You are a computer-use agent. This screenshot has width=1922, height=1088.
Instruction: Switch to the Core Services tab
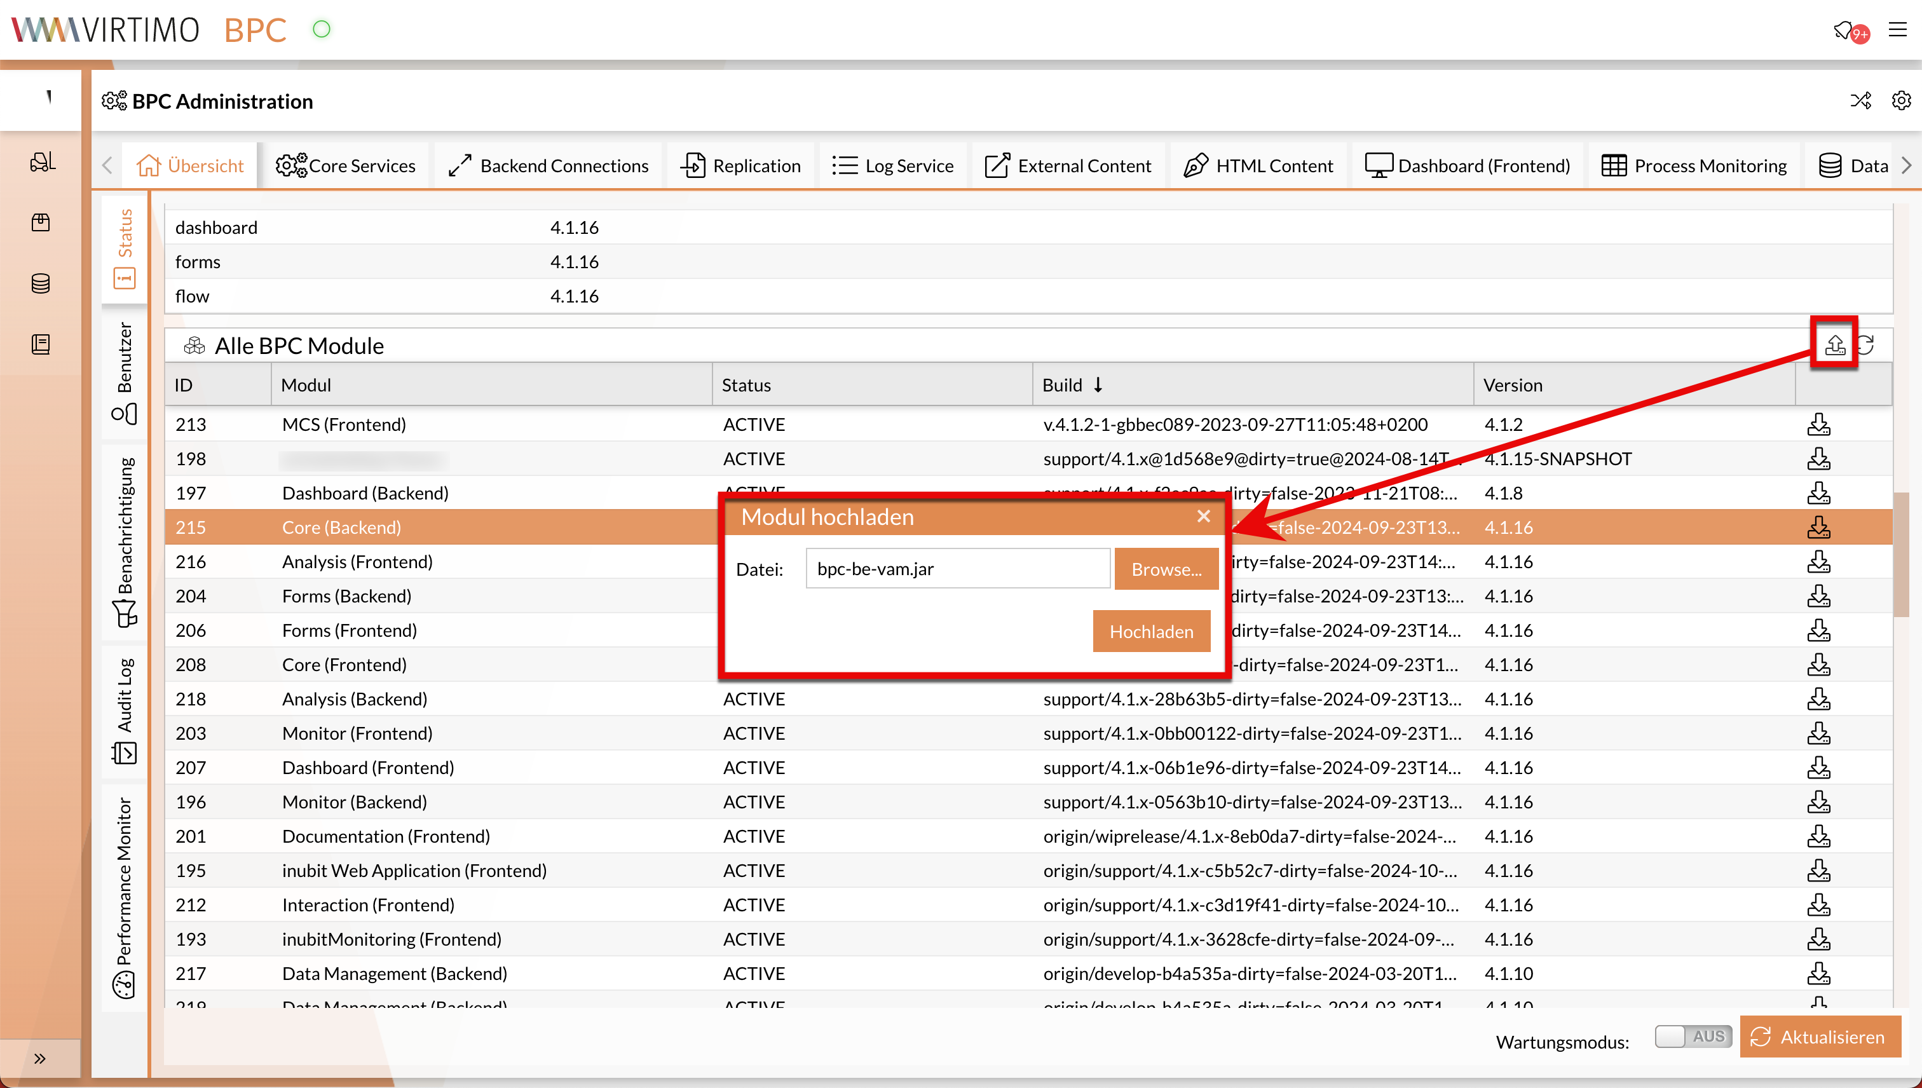pyautogui.click(x=346, y=165)
